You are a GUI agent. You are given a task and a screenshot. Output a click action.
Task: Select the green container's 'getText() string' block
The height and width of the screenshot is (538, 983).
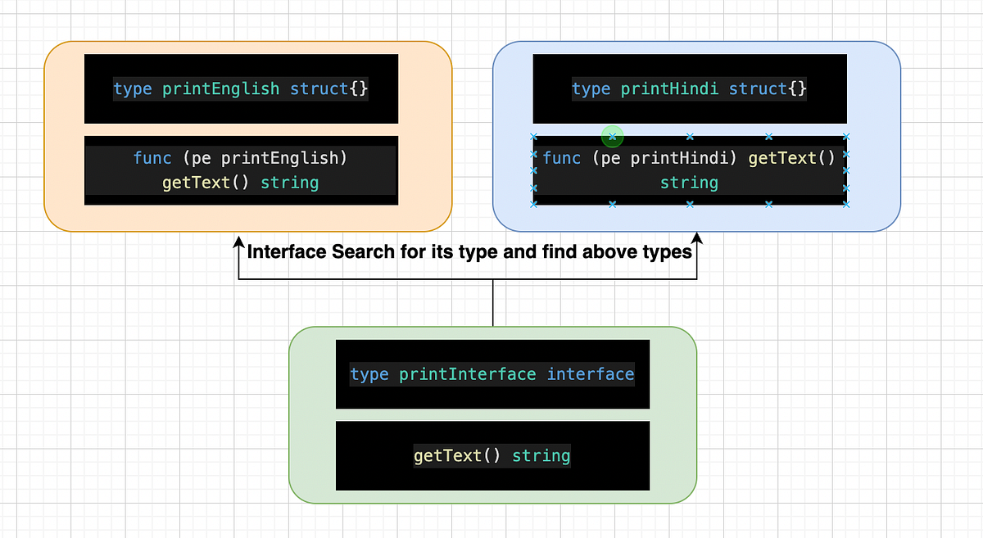coord(492,455)
